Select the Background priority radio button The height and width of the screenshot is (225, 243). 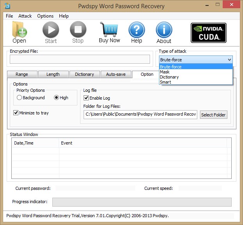tap(19, 98)
